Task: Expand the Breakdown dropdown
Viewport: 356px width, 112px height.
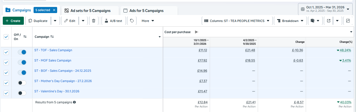Action: pyautogui.click(x=290, y=21)
